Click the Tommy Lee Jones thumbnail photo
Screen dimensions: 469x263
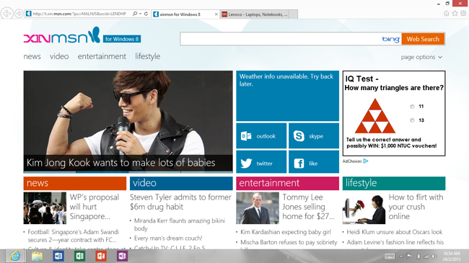pos(258,208)
